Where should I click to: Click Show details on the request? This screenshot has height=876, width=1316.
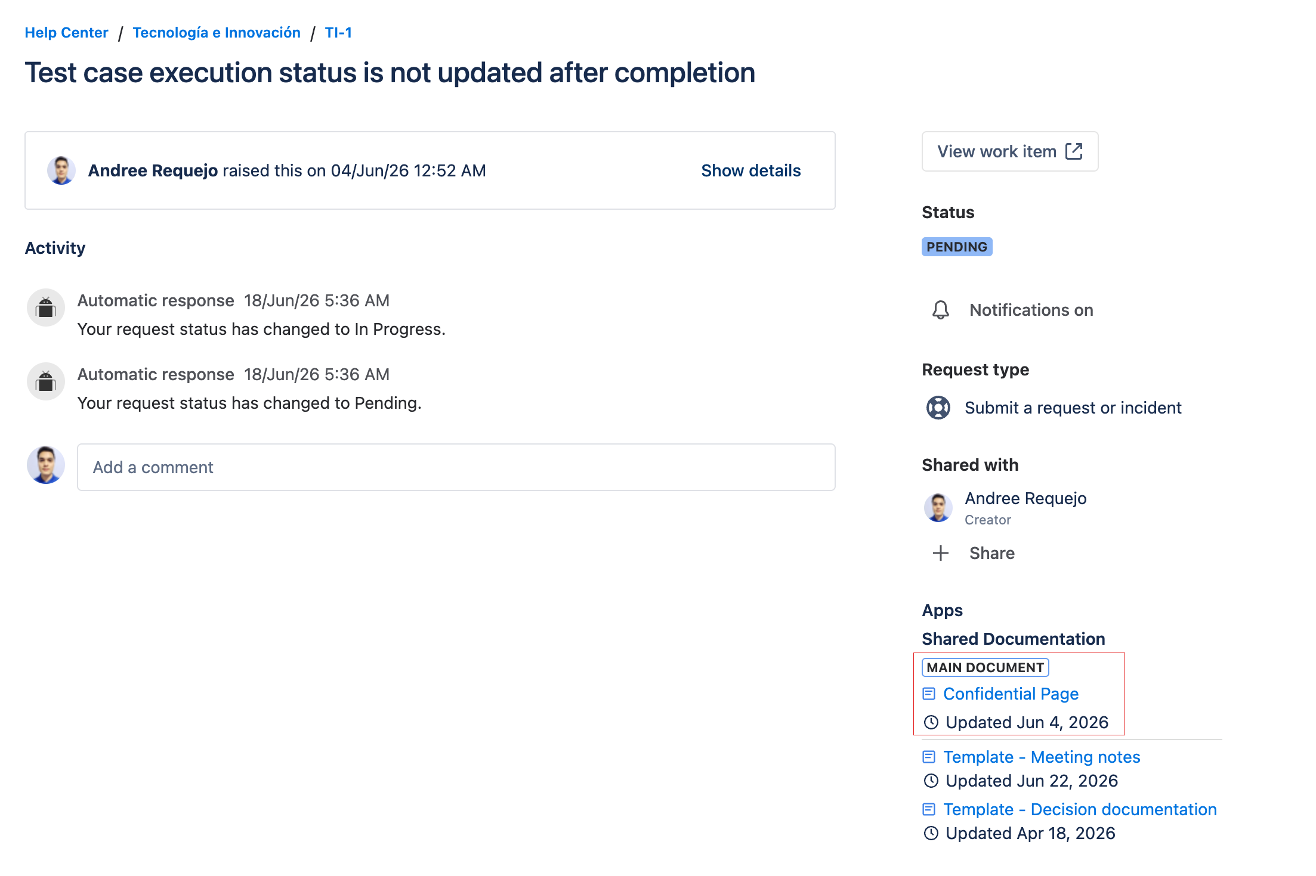750,170
